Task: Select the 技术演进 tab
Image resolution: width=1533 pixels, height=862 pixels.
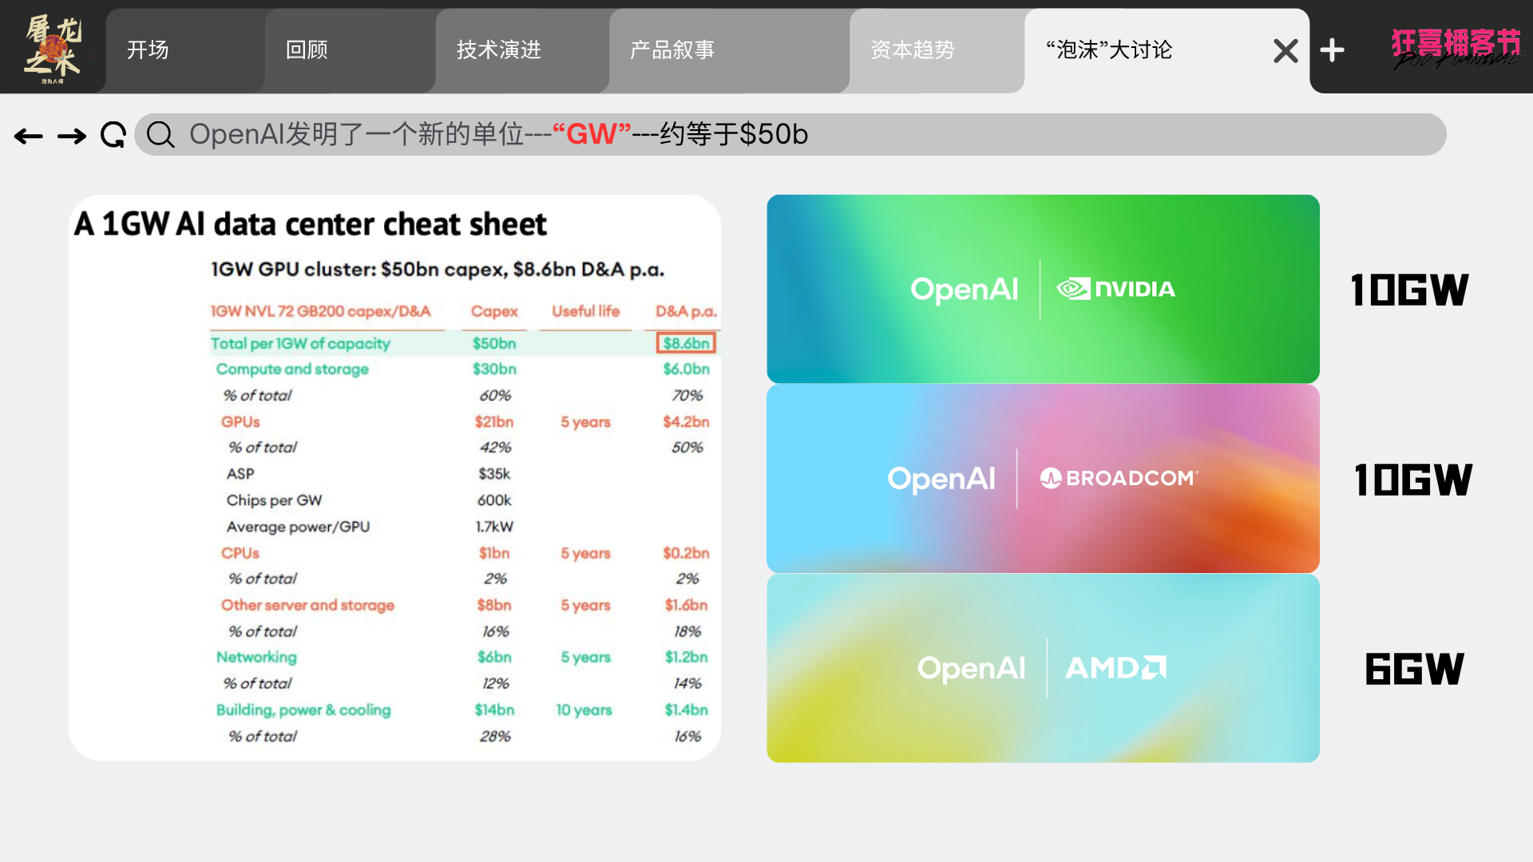Action: (499, 50)
